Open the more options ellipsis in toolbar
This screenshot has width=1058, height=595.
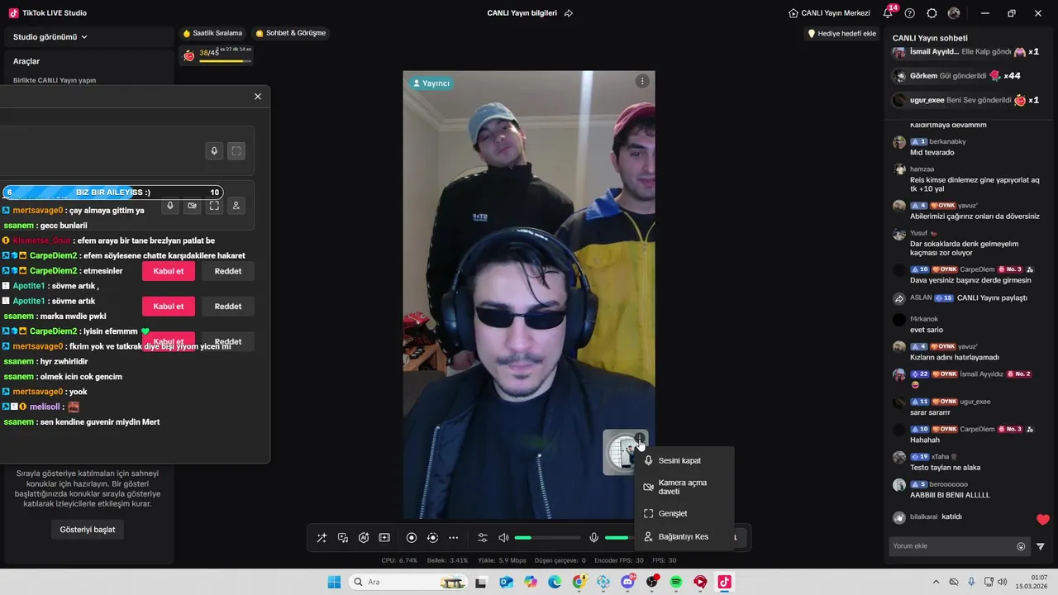click(x=453, y=538)
